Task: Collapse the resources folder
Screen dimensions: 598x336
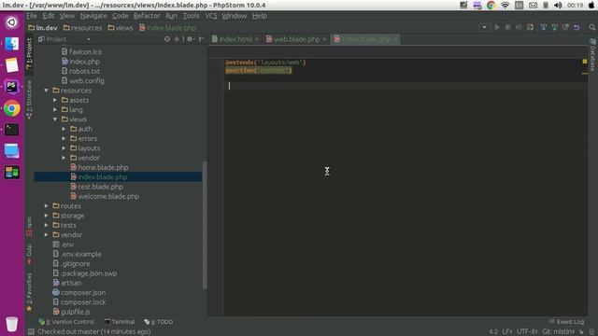Action: pos(46,91)
